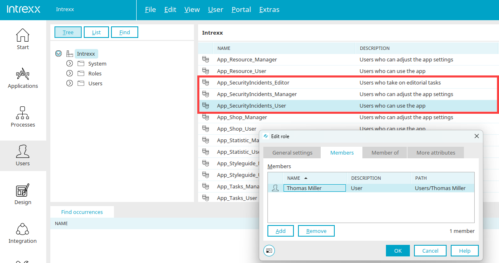Click the Users/Thomas Miller path cell

click(x=442, y=188)
